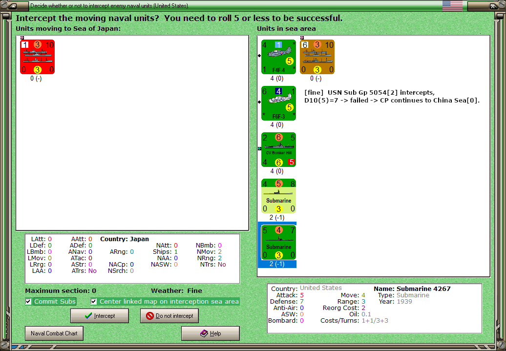Choose Do not intercept
The height and width of the screenshot is (351, 506).
pyautogui.click(x=169, y=316)
